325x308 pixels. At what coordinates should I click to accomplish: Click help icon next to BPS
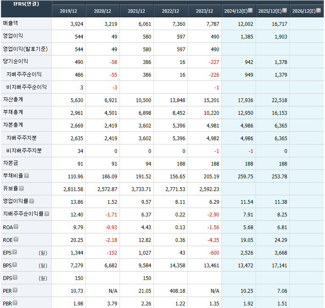[x=14, y=265]
